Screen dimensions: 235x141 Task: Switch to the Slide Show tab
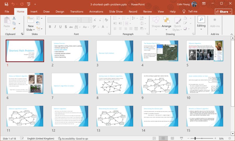116,12
